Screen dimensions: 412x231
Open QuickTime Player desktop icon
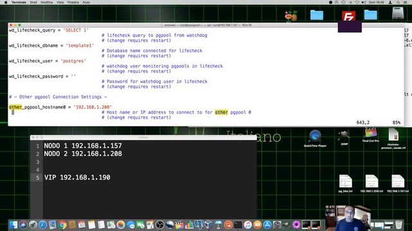tap(315, 139)
